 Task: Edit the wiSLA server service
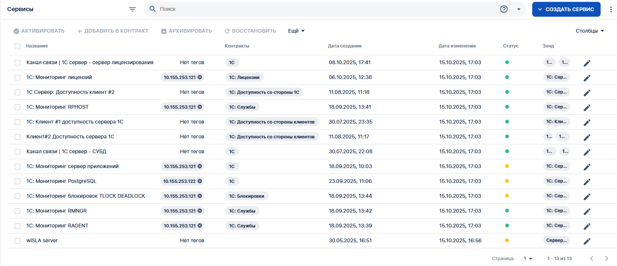[587, 241]
